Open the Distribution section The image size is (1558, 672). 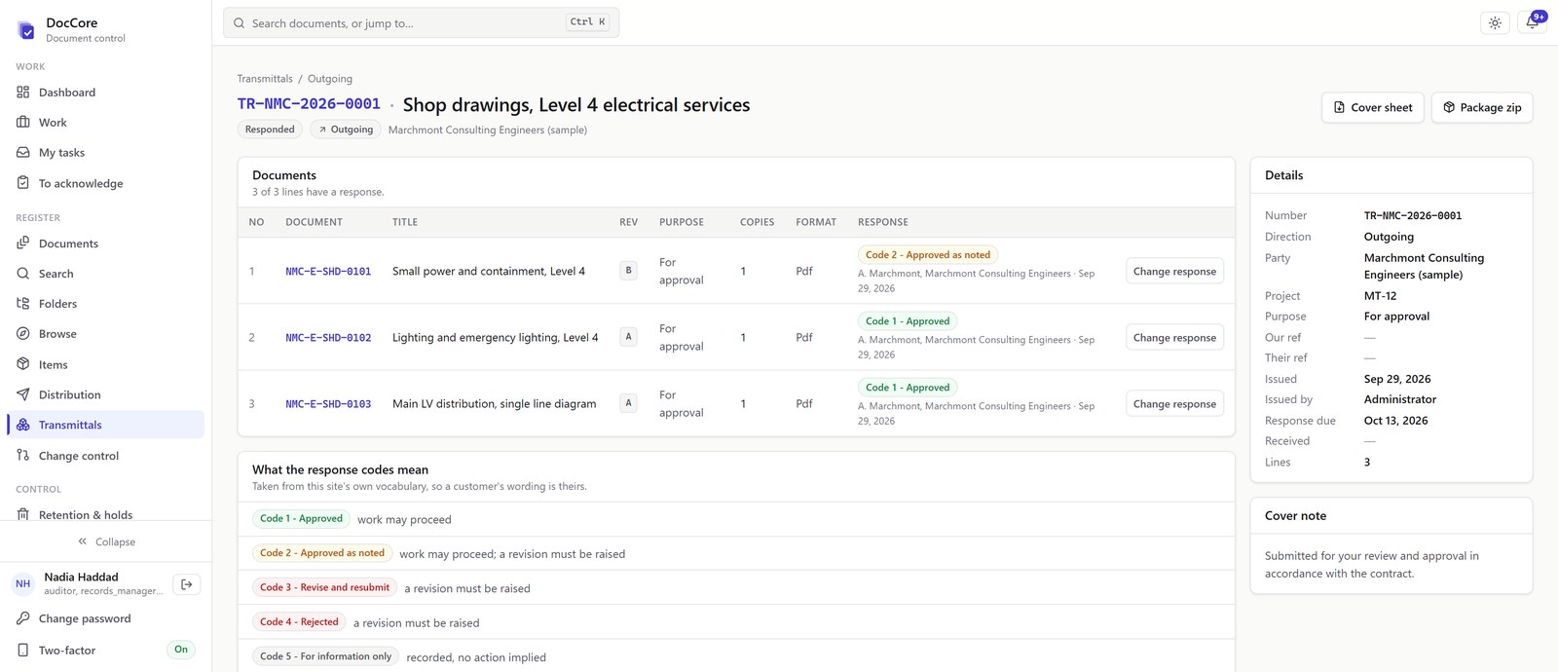(x=105, y=394)
